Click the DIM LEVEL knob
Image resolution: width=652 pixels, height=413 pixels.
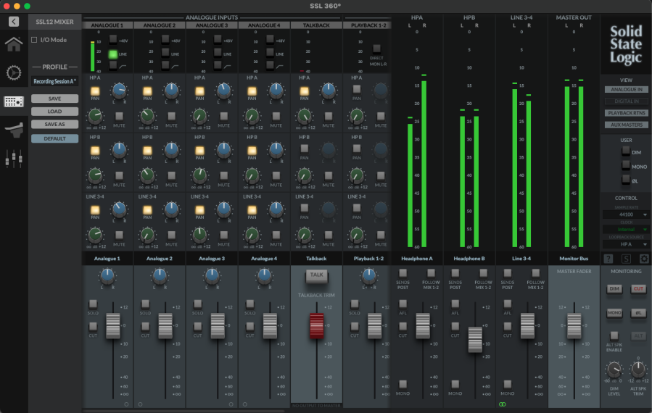pyautogui.click(x=614, y=369)
